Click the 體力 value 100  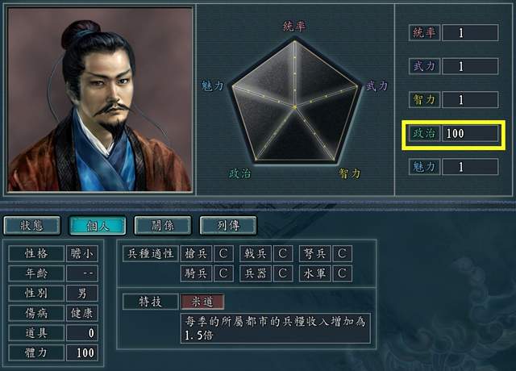coord(82,353)
